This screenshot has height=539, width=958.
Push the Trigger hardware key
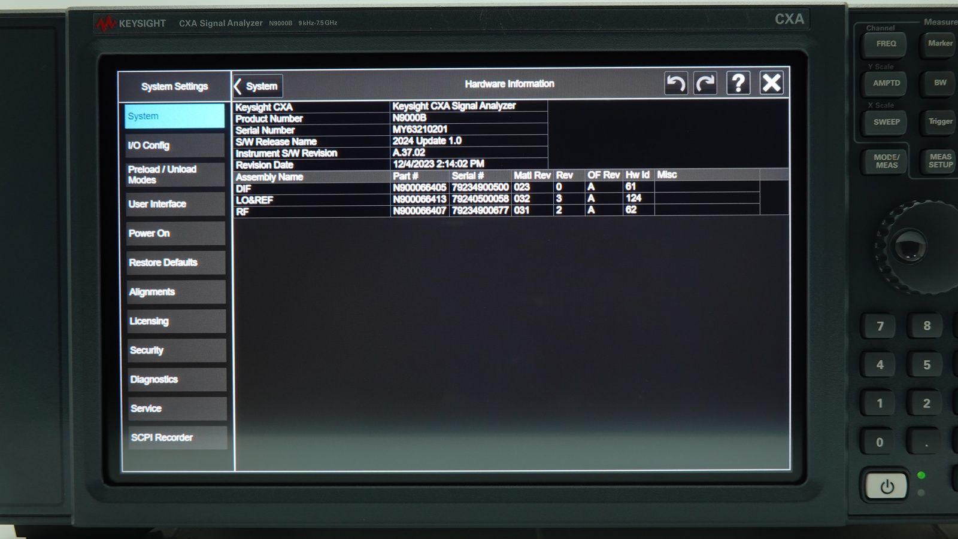(939, 121)
